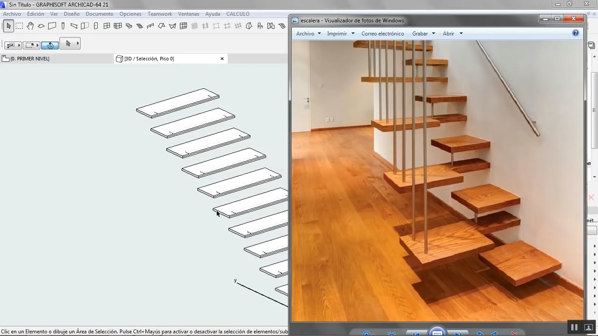The width and height of the screenshot is (598, 336).
Task: Select the Object chair tool icon
Action: 260,26
